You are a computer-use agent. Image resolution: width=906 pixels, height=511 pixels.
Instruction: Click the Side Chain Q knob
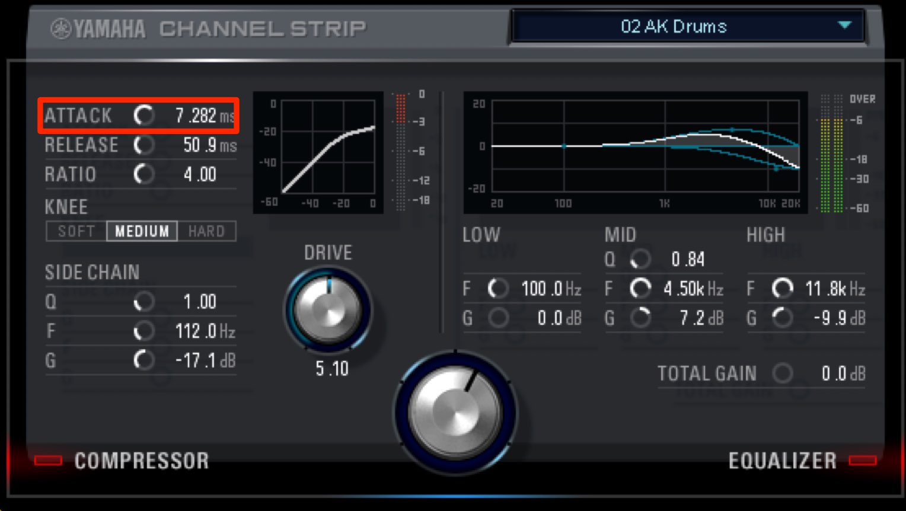143,302
